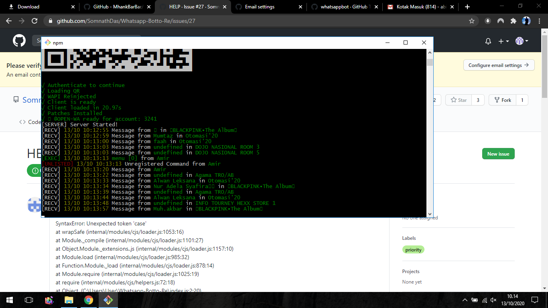Switch to the Kotak Masuk Gmail tab
The image size is (548, 308).
[417, 7]
